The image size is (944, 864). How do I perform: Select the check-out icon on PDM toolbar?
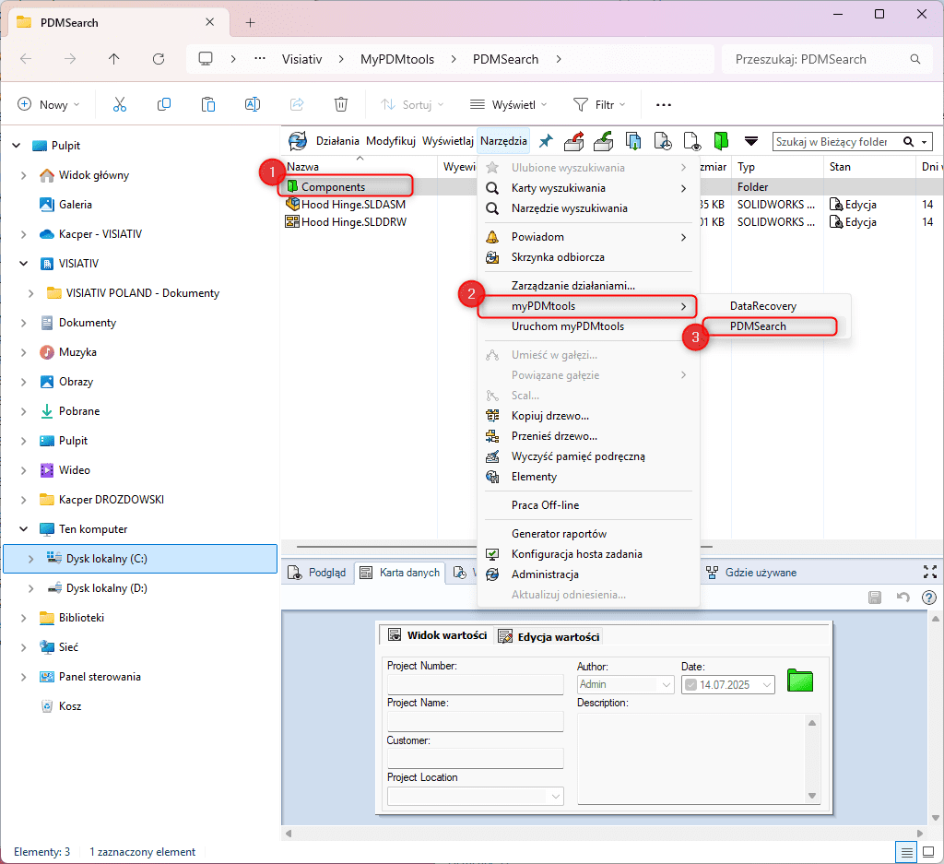pyautogui.click(x=573, y=140)
